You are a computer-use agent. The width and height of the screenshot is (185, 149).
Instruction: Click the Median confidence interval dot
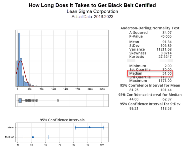(x=33, y=137)
